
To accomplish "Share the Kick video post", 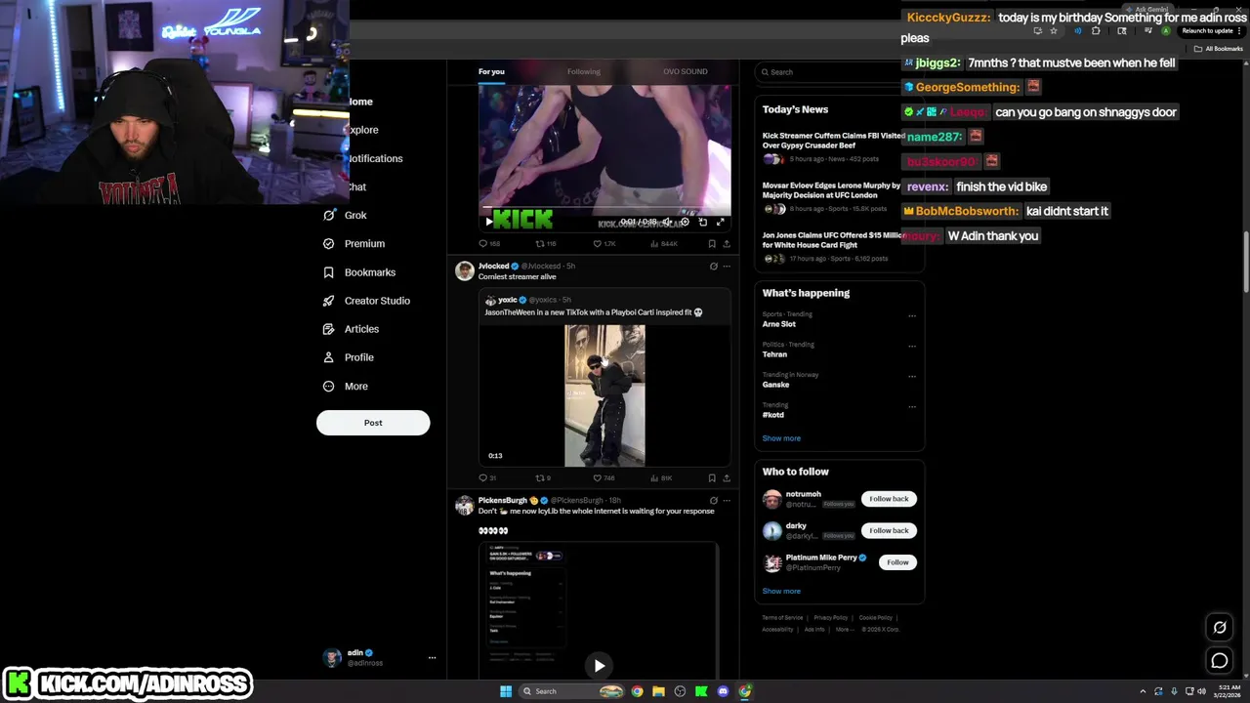I will (727, 244).
